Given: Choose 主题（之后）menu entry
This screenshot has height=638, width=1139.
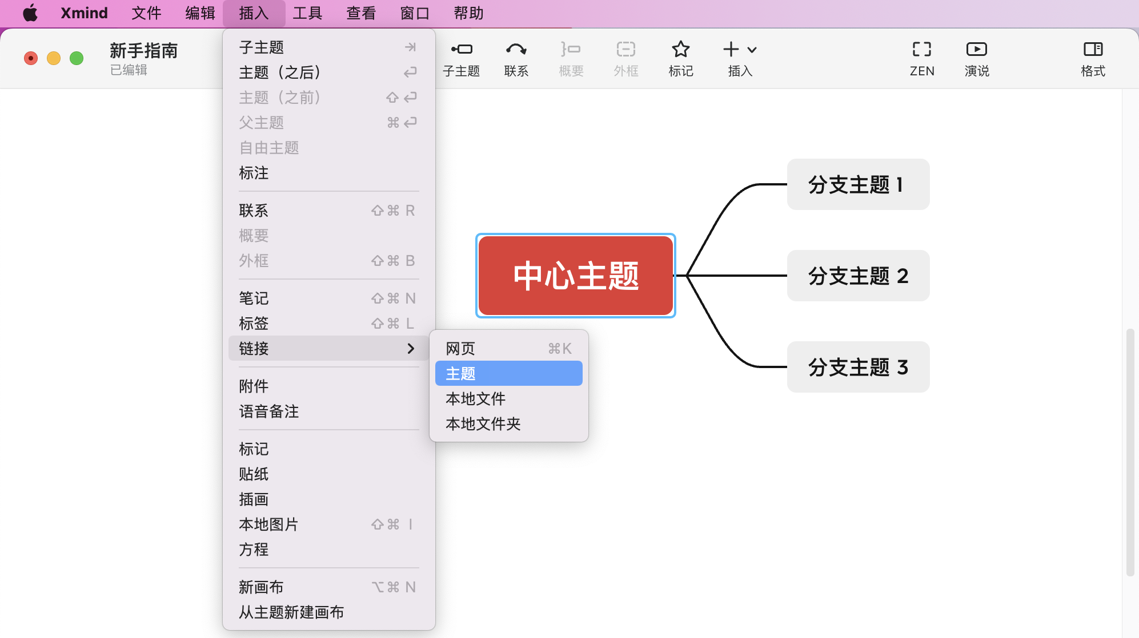Looking at the screenshot, I should pyautogui.click(x=328, y=72).
